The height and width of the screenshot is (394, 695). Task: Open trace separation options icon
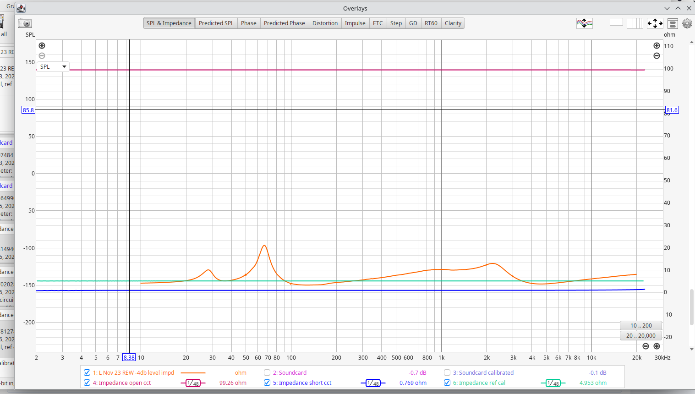pyautogui.click(x=584, y=23)
